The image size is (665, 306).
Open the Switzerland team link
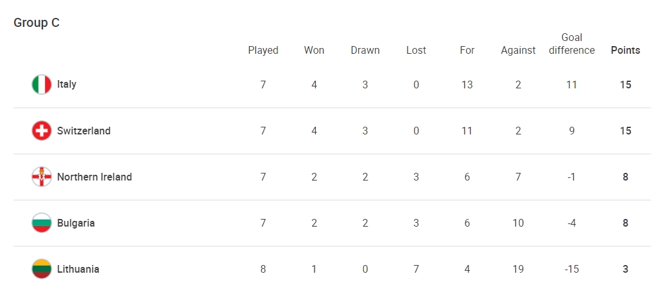tap(83, 131)
